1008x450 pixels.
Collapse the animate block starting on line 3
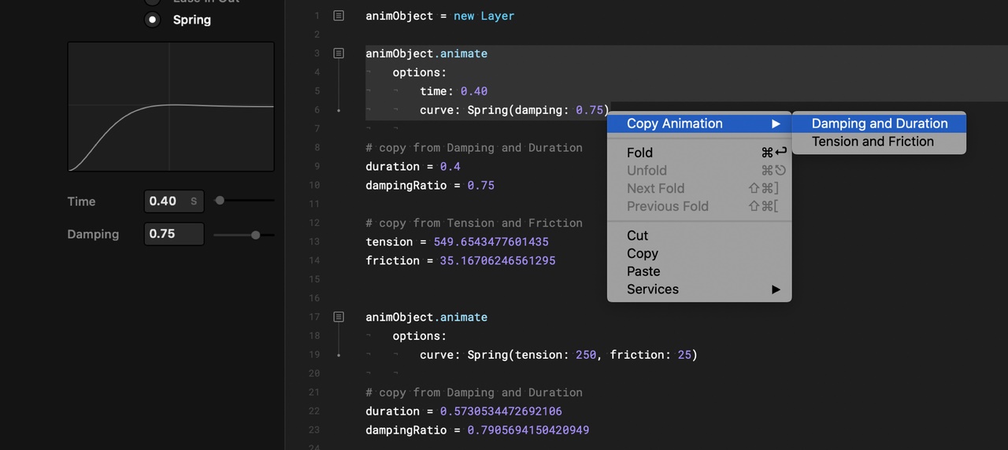(339, 53)
